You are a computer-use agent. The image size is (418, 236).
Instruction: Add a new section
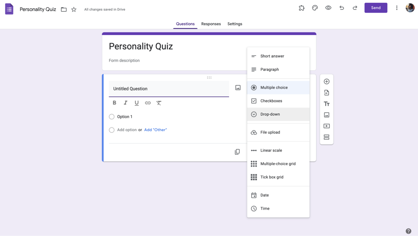click(326, 137)
